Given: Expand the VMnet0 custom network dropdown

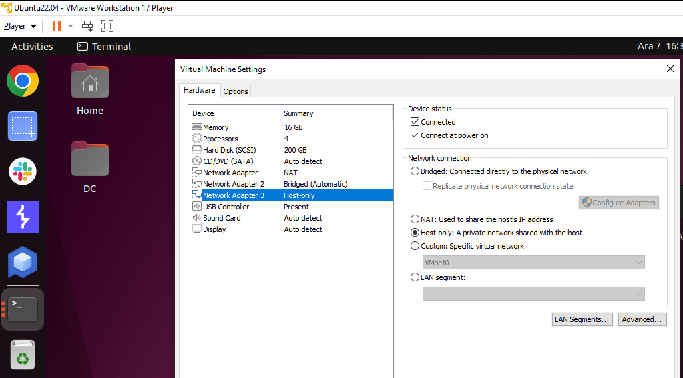Looking at the screenshot, I should point(533,263).
